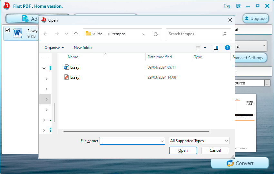Toggle the preview pane
This screenshot has width=274, height=174.
click(216, 48)
